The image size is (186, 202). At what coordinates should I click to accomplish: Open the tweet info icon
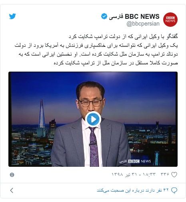point(12,175)
